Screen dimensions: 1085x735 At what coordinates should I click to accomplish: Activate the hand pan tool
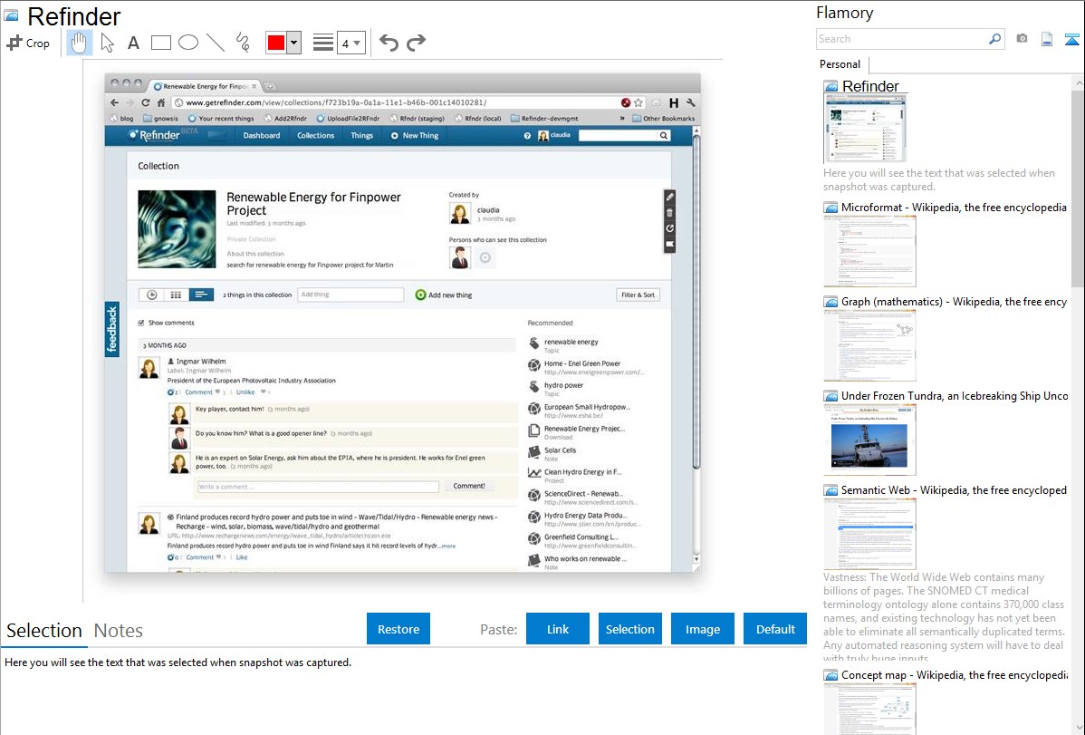[x=79, y=43]
